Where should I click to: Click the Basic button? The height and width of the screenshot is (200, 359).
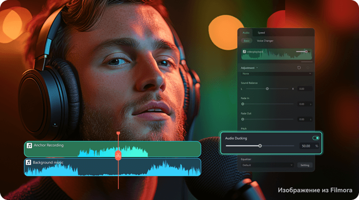point(246,41)
